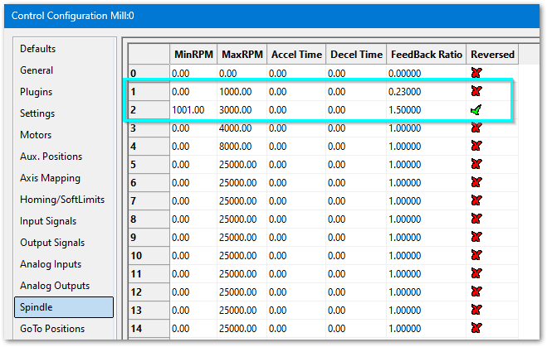The height and width of the screenshot is (347, 547).
Task: Switch to the Motors tab
Action: coord(36,135)
